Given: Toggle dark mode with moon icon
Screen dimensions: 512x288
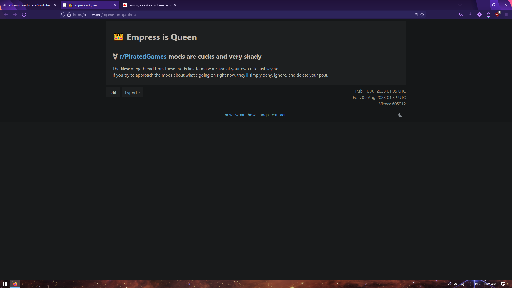Looking at the screenshot, I should tap(400, 115).
